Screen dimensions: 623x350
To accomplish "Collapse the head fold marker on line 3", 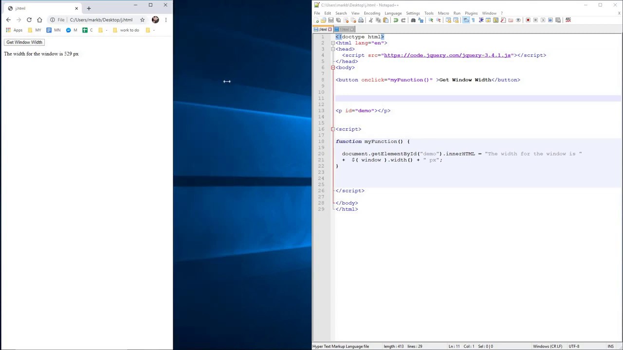I will [333, 49].
